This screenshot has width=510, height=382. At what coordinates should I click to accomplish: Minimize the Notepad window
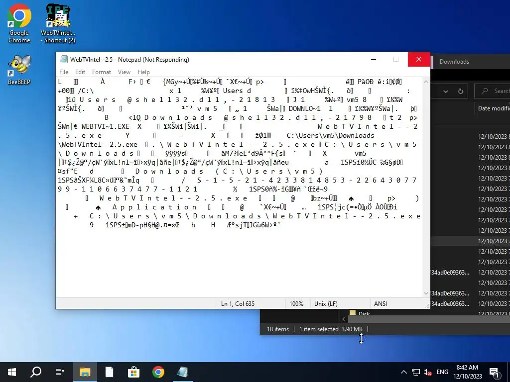pyautogui.click(x=374, y=60)
